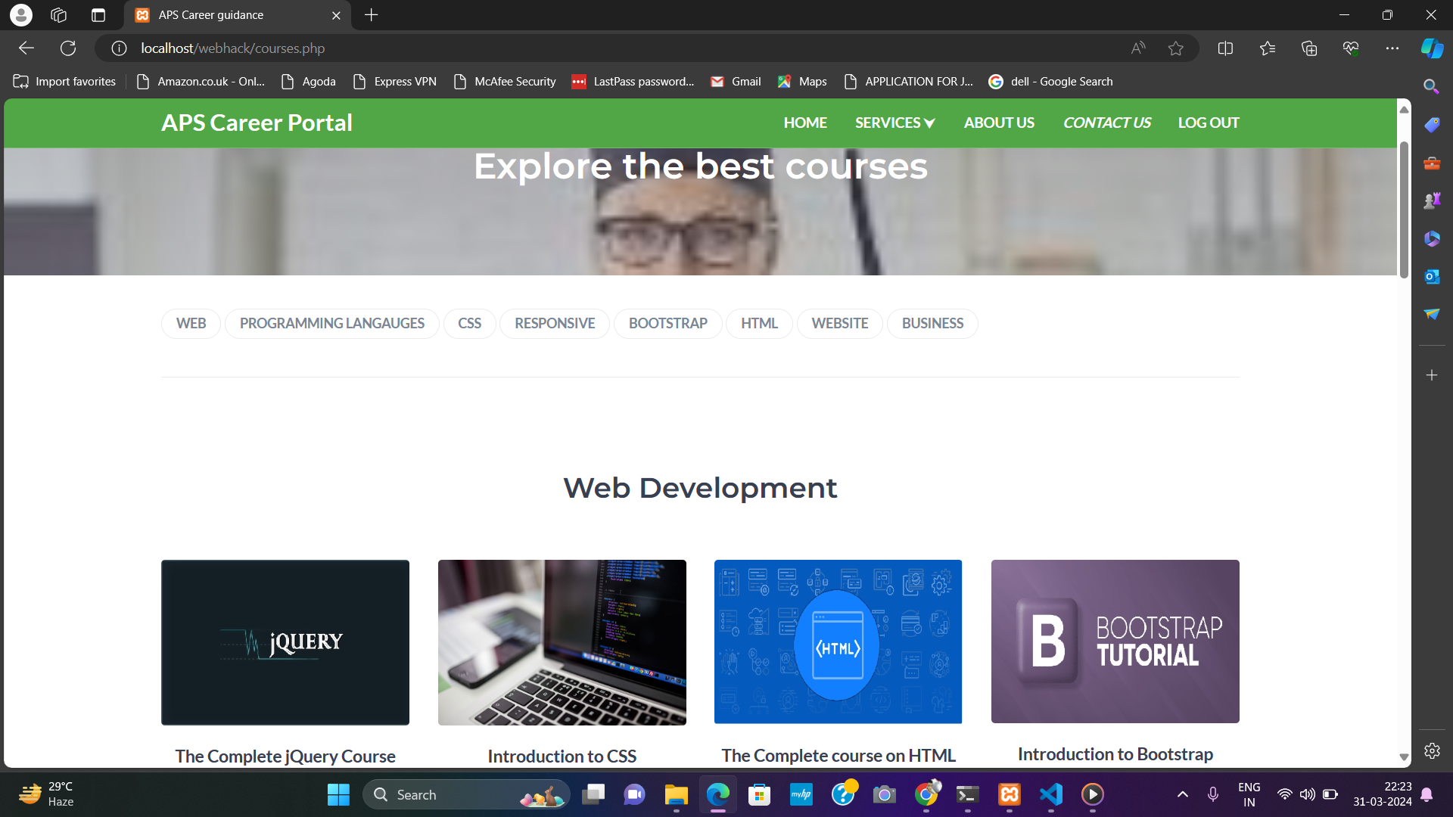Show hidden system tray icons chevron

tap(1182, 794)
